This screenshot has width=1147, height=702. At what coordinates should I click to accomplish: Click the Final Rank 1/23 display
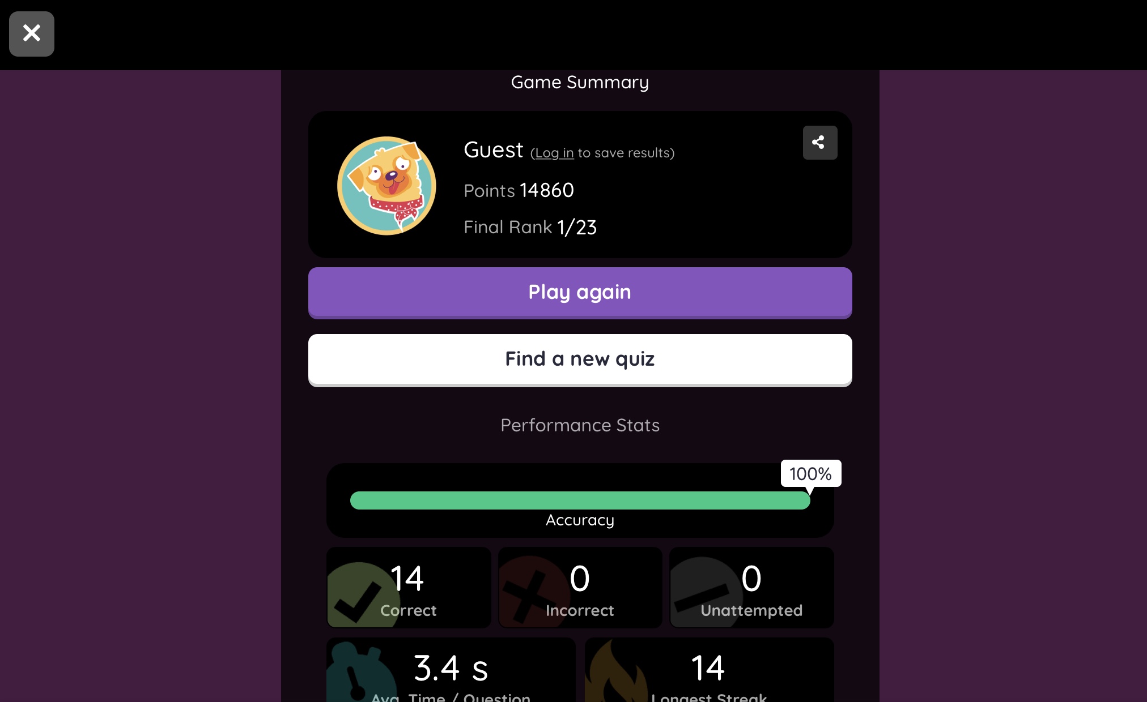530,226
